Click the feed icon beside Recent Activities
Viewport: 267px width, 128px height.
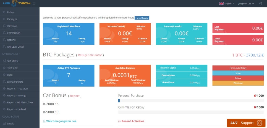[119, 121]
